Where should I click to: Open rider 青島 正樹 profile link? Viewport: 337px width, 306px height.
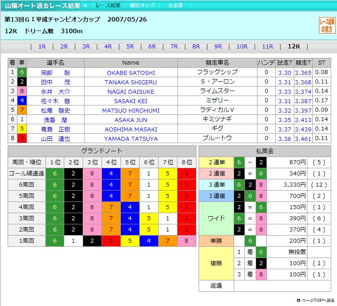point(55,130)
